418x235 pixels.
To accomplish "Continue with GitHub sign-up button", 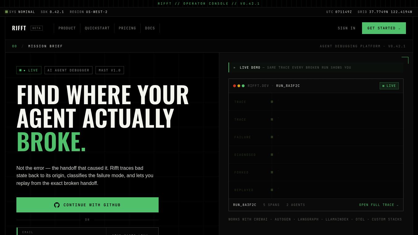I will [87, 205].
